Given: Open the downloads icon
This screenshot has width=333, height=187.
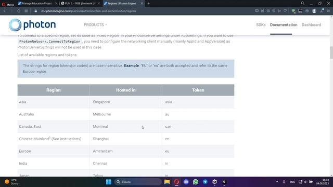Looking at the screenshot, I should point(322,11).
